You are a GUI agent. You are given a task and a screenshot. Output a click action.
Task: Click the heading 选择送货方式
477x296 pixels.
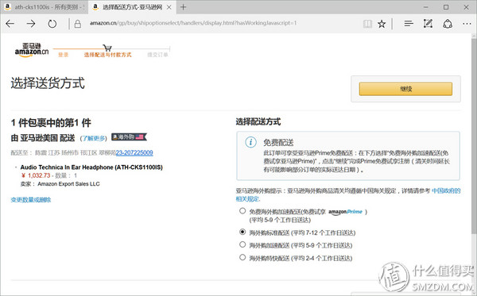coord(48,83)
